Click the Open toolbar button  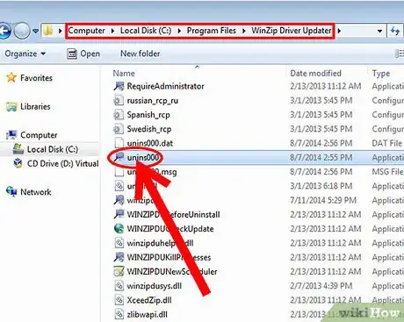coord(83,54)
